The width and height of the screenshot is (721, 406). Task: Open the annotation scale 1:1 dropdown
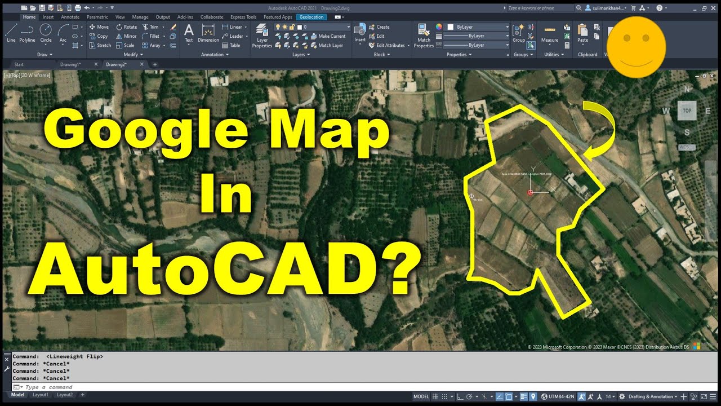[610, 396]
